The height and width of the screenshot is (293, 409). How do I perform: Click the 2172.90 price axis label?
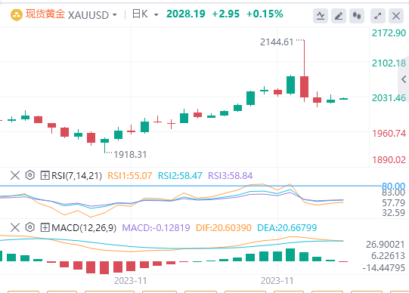pos(389,33)
